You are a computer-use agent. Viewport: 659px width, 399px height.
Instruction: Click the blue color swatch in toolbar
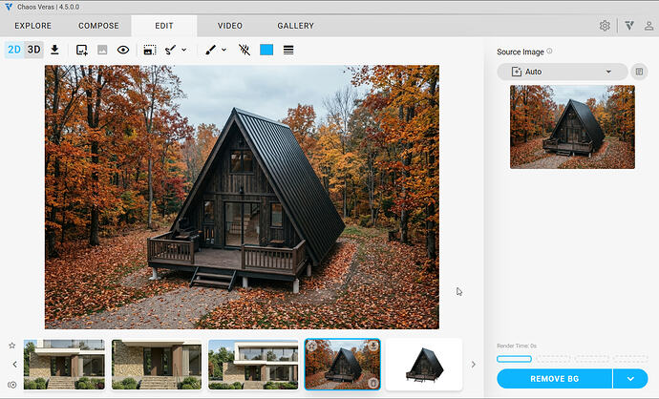point(266,50)
